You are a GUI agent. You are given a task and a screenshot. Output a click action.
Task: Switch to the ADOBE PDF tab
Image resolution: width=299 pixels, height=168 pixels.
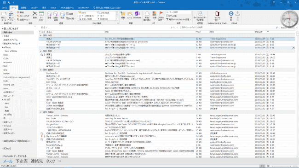[84, 8]
